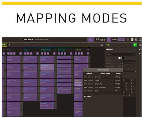Click the next scene button in Audio jingles
142x118 pixels.
point(65,53)
